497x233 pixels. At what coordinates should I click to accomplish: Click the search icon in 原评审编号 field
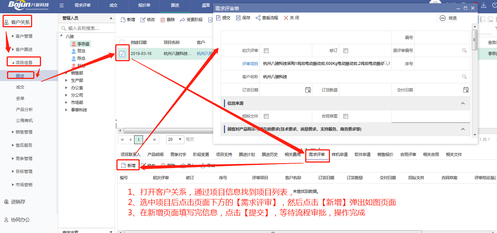(x=464, y=51)
